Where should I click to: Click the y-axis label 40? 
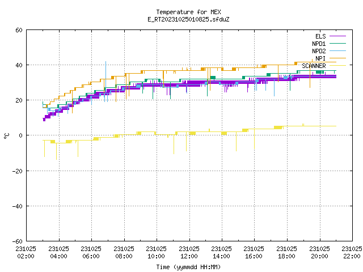(19, 65)
